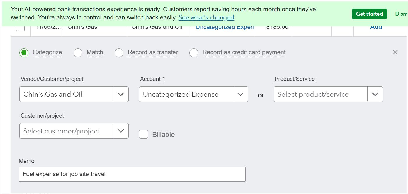Click the Select customer/project input field
408x194 pixels.
[66, 131]
